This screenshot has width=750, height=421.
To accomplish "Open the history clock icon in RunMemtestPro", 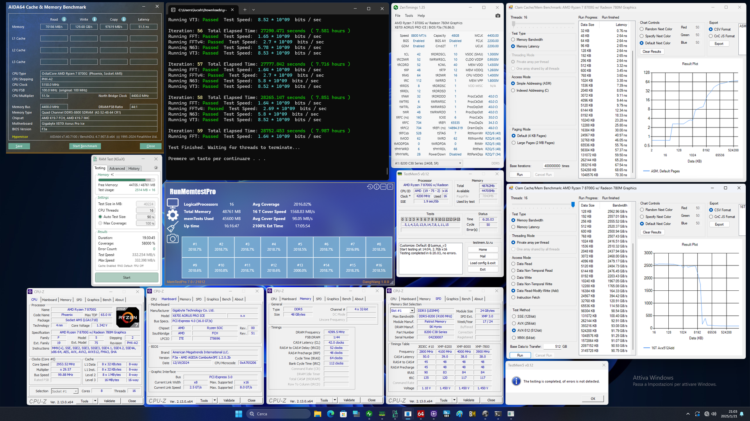I will coord(370,187).
